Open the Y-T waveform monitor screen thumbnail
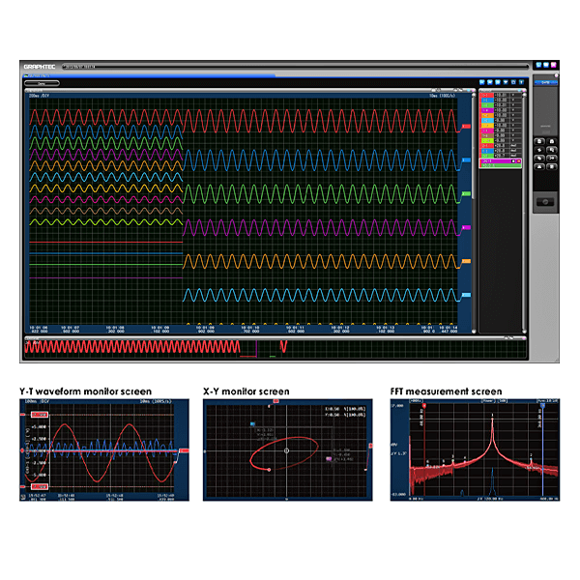The image size is (580, 580). (x=102, y=449)
